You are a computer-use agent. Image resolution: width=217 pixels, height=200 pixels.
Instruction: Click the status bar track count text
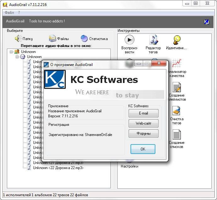coord(45,195)
